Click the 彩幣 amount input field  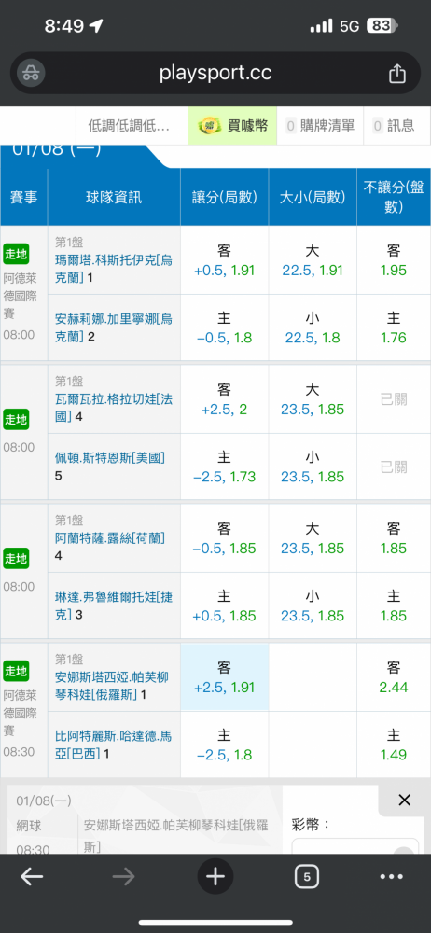point(354,846)
